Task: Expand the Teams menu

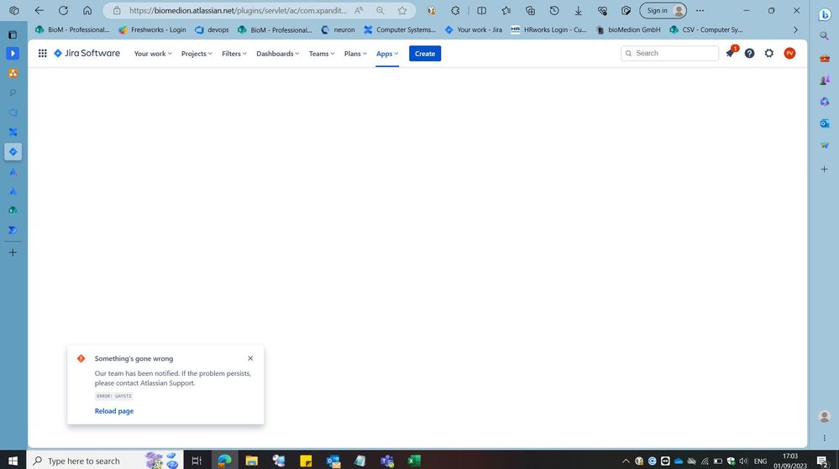Action: click(x=321, y=54)
